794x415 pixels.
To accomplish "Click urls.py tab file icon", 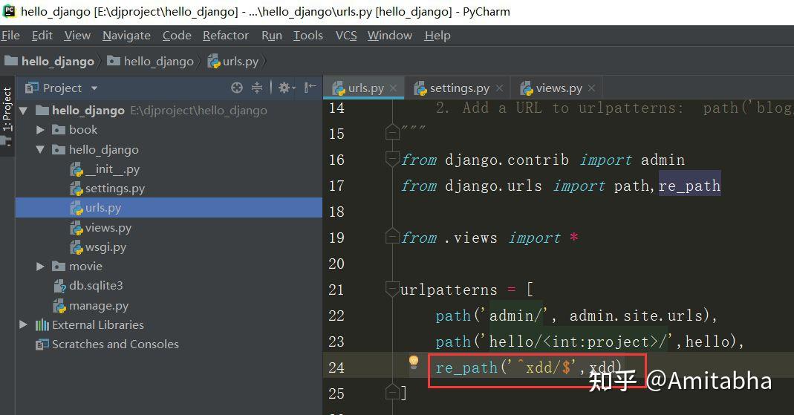I will [x=338, y=88].
